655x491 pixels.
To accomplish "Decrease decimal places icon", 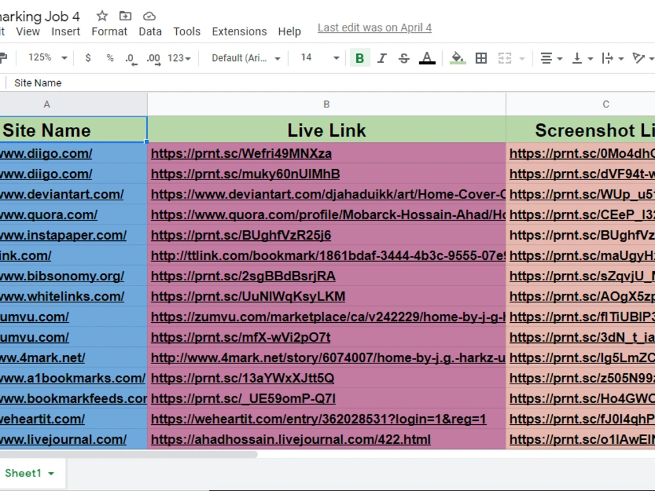I will [x=131, y=58].
